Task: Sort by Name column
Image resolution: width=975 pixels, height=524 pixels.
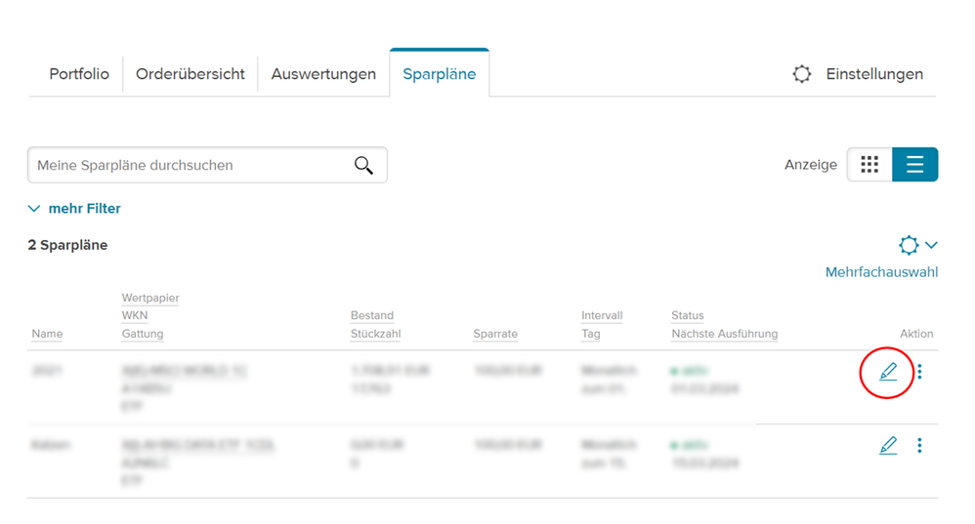Action: tap(47, 334)
